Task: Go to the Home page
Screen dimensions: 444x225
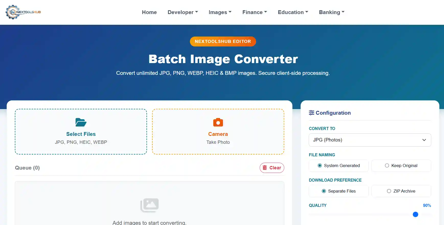Action: (x=149, y=12)
